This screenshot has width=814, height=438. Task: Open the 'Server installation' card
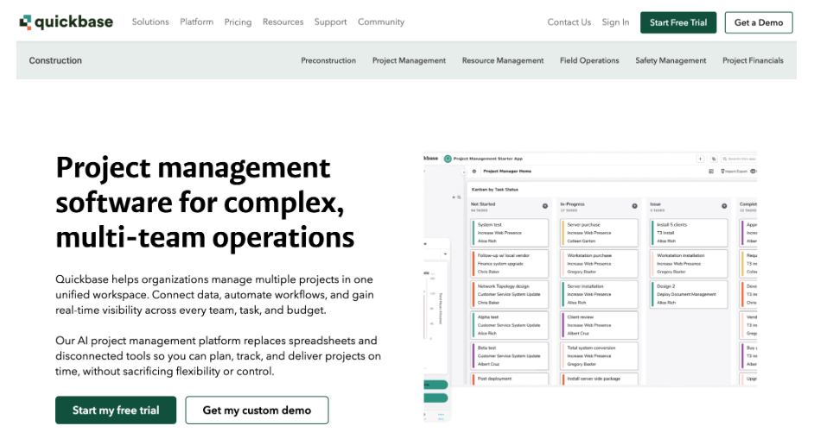coord(599,294)
